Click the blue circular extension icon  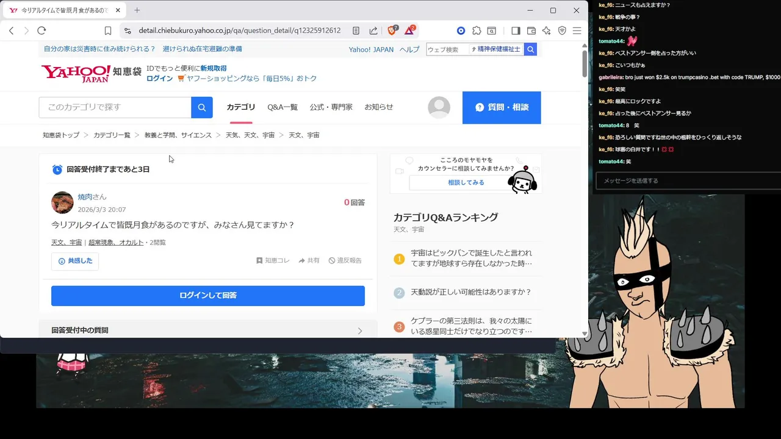click(x=461, y=30)
